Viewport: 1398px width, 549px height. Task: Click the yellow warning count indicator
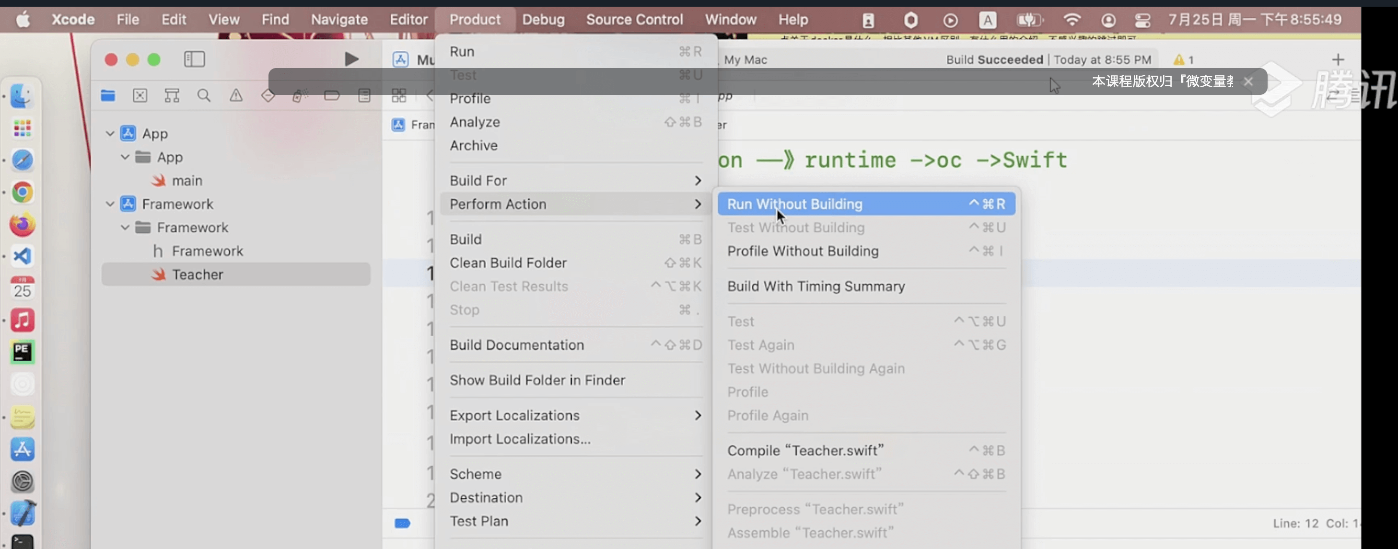pyautogui.click(x=1183, y=60)
